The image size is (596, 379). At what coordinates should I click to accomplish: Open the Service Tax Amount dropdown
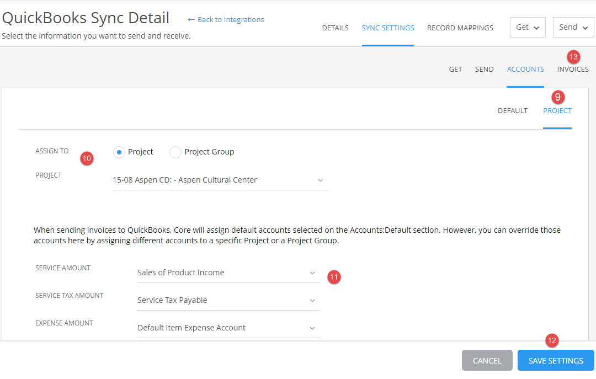tap(228, 300)
